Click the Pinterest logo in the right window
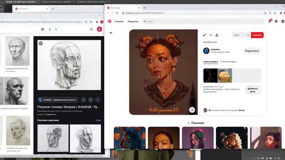The height and width of the screenshot is (160, 285). pyautogui.click(x=110, y=21)
